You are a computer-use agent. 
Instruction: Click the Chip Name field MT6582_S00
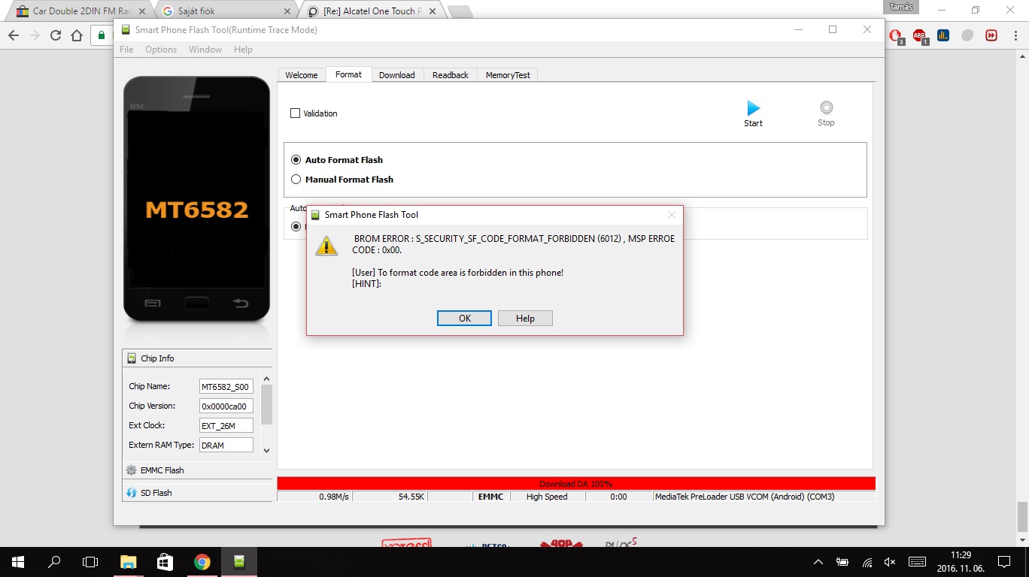pos(226,387)
